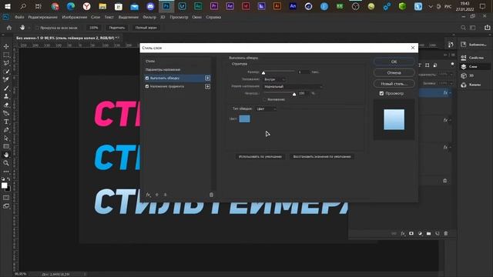Click the stroke size value field

[x=303, y=72]
